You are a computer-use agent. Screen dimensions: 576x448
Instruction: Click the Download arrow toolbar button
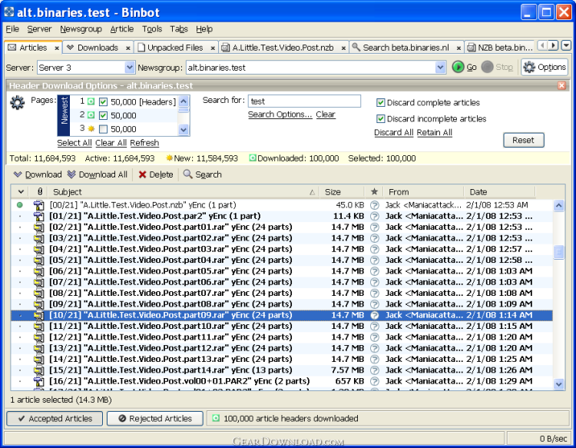point(38,174)
